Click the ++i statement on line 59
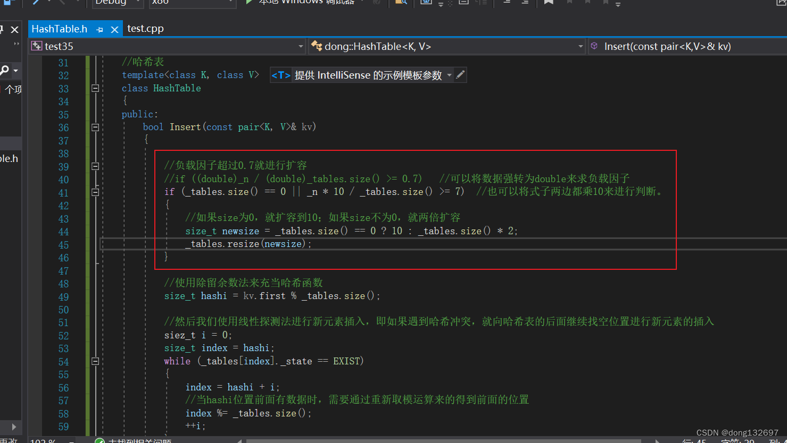The image size is (787, 443). click(195, 426)
